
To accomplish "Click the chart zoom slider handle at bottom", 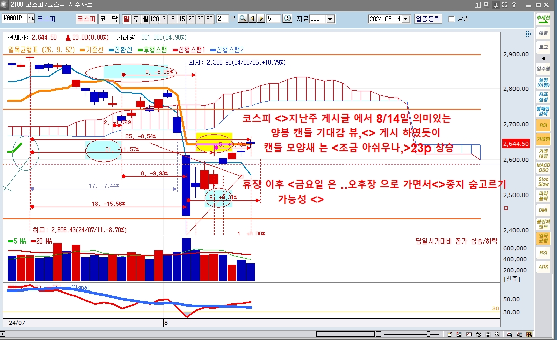I will pos(429,334).
